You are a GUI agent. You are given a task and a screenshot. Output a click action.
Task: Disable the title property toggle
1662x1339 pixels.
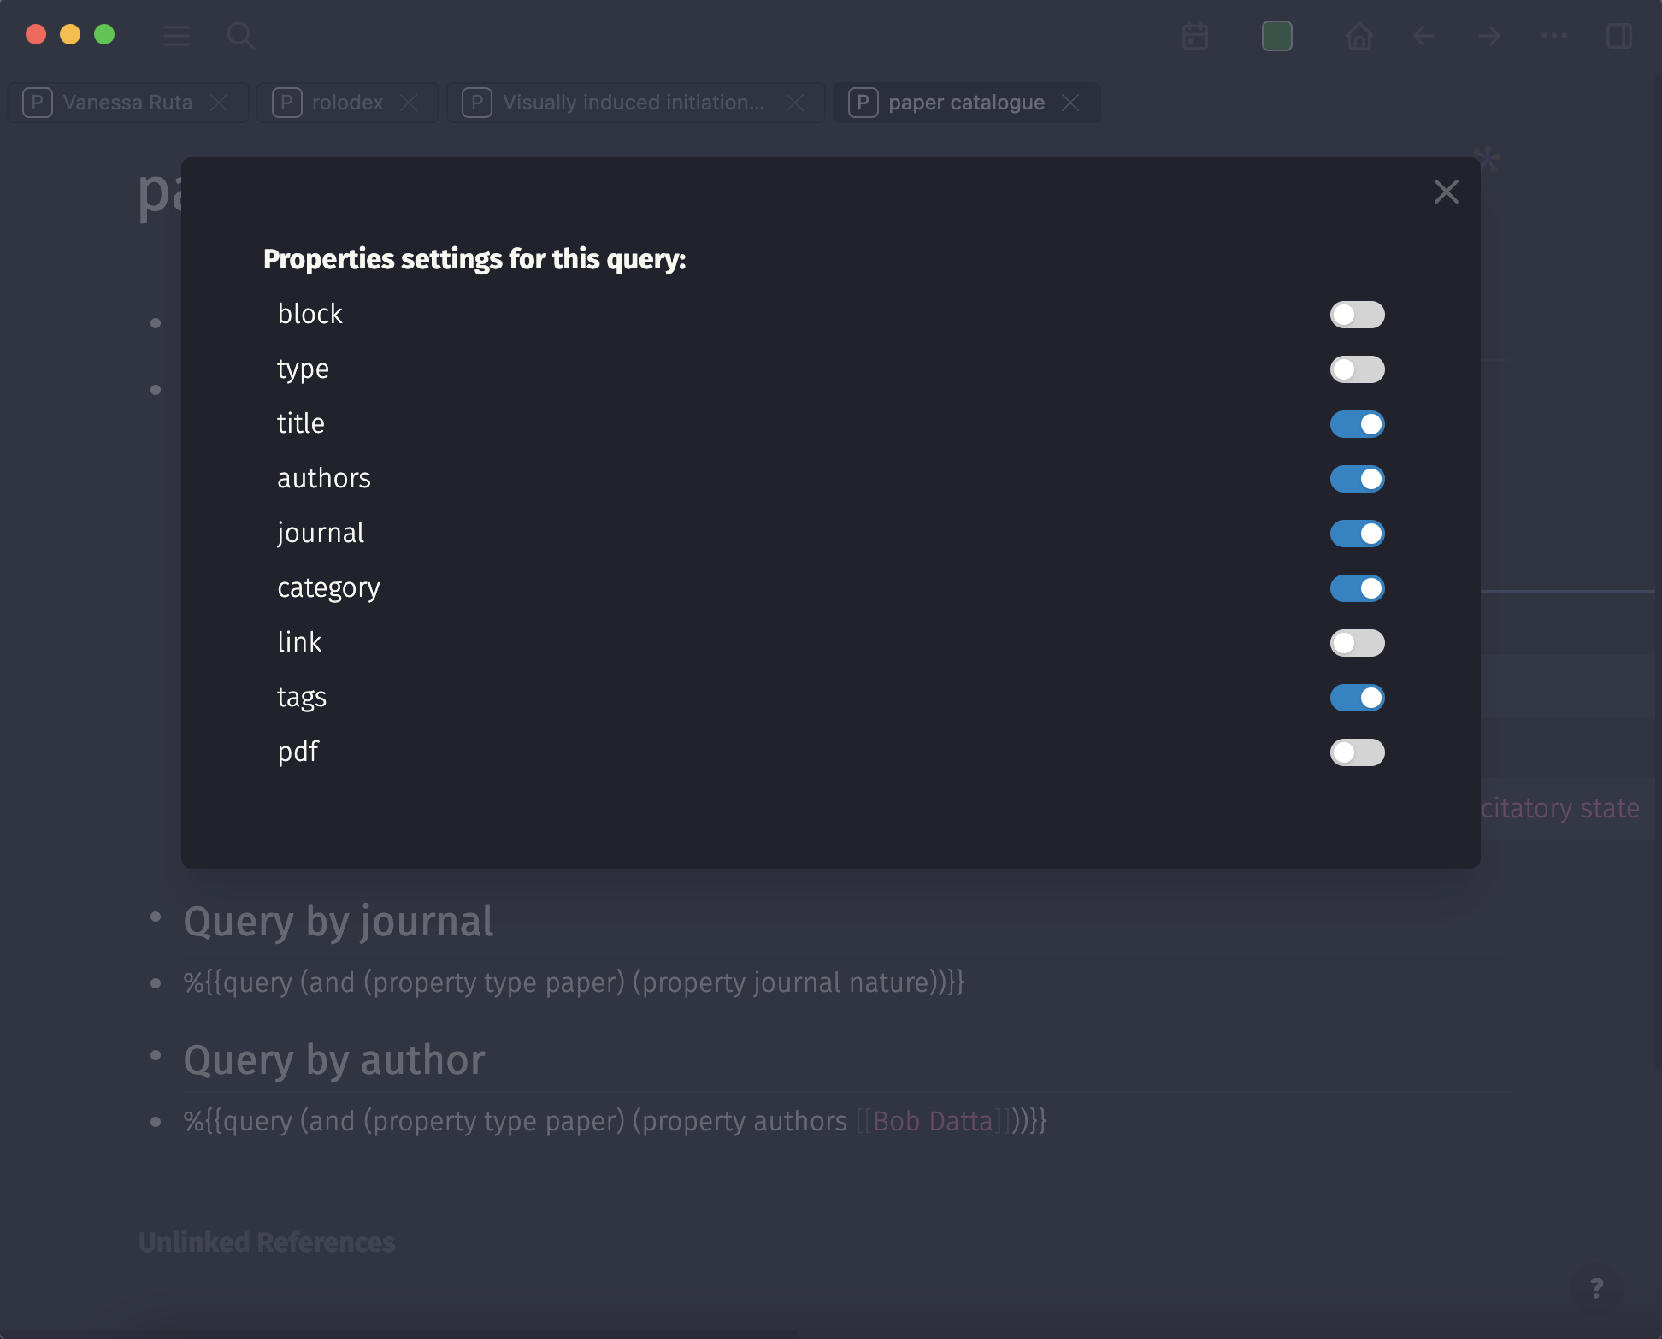pyautogui.click(x=1357, y=424)
